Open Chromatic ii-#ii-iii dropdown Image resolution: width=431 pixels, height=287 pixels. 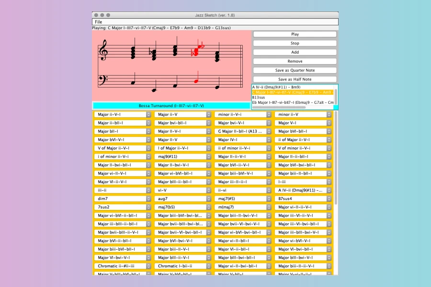click(x=123, y=266)
